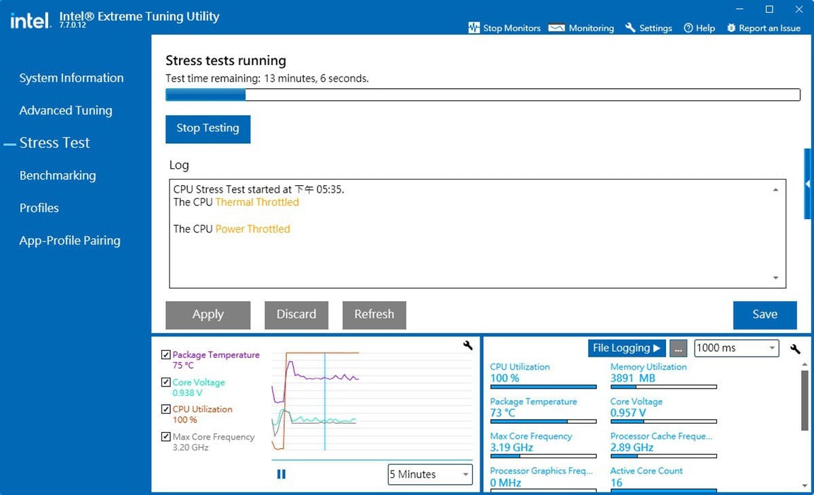814x495 pixels.
Task: Click the CPU Utilization 100 % bar
Action: (543, 387)
